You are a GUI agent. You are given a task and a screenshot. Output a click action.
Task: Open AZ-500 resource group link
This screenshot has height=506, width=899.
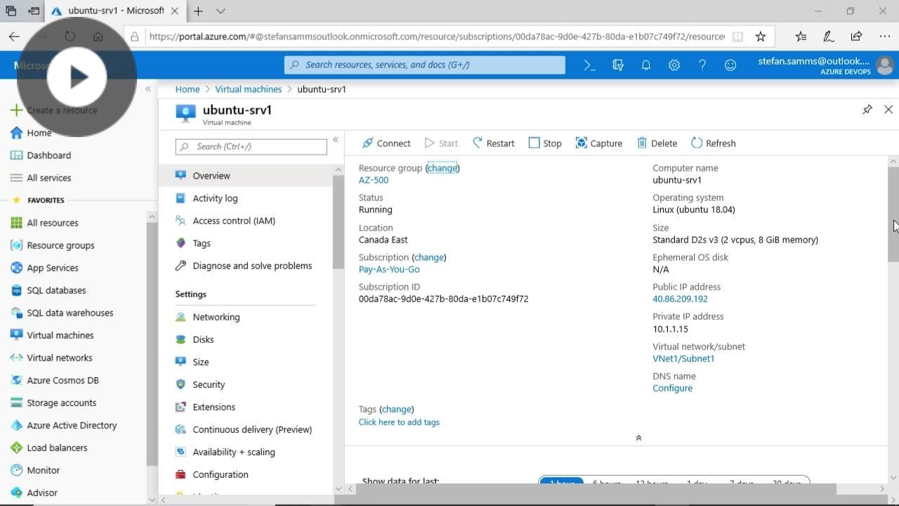(374, 180)
